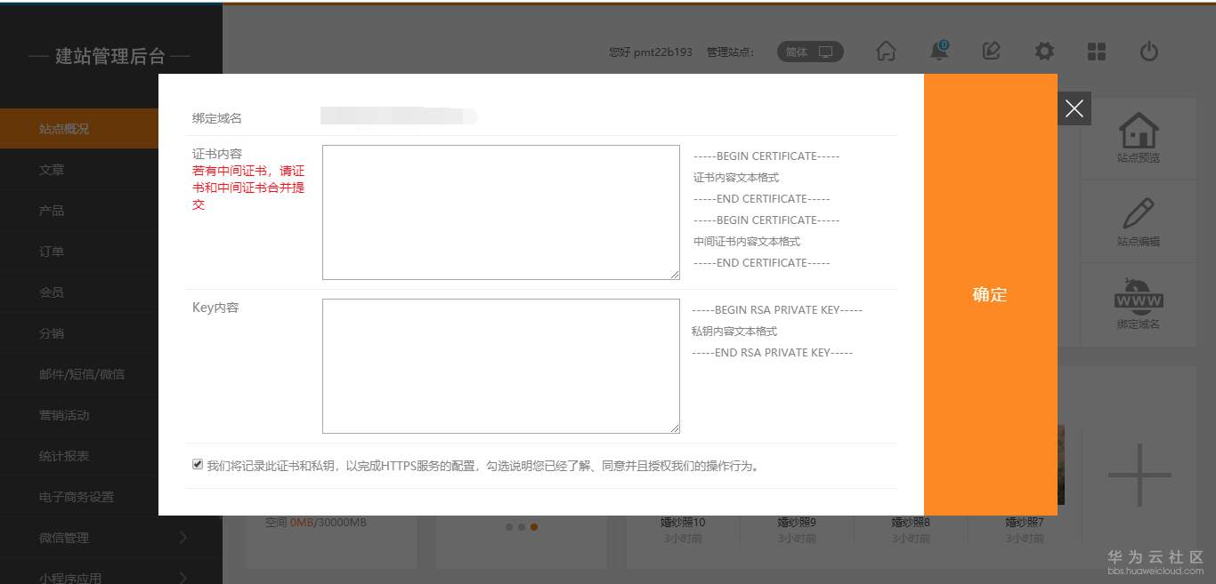Screen dimensions: 1216x584
Task: Open the notification bell icon
Action: pyautogui.click(x=938, y=51)
